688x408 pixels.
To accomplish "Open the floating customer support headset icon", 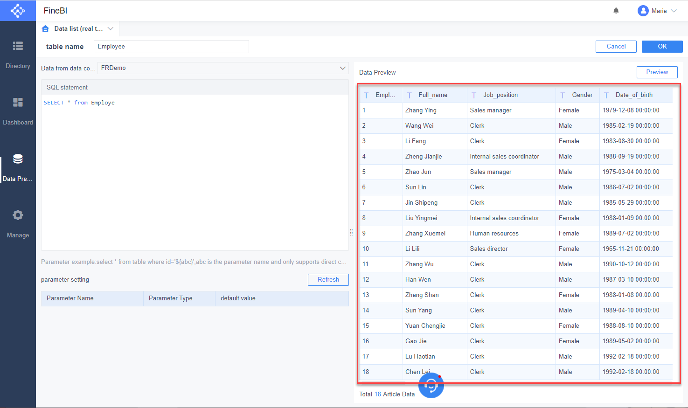I will tap(431, 385).
